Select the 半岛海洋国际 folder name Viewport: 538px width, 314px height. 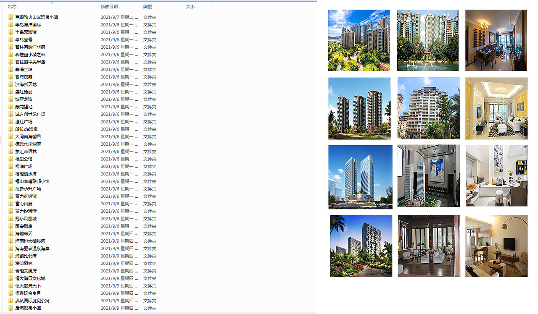click(x=28, y=25)
